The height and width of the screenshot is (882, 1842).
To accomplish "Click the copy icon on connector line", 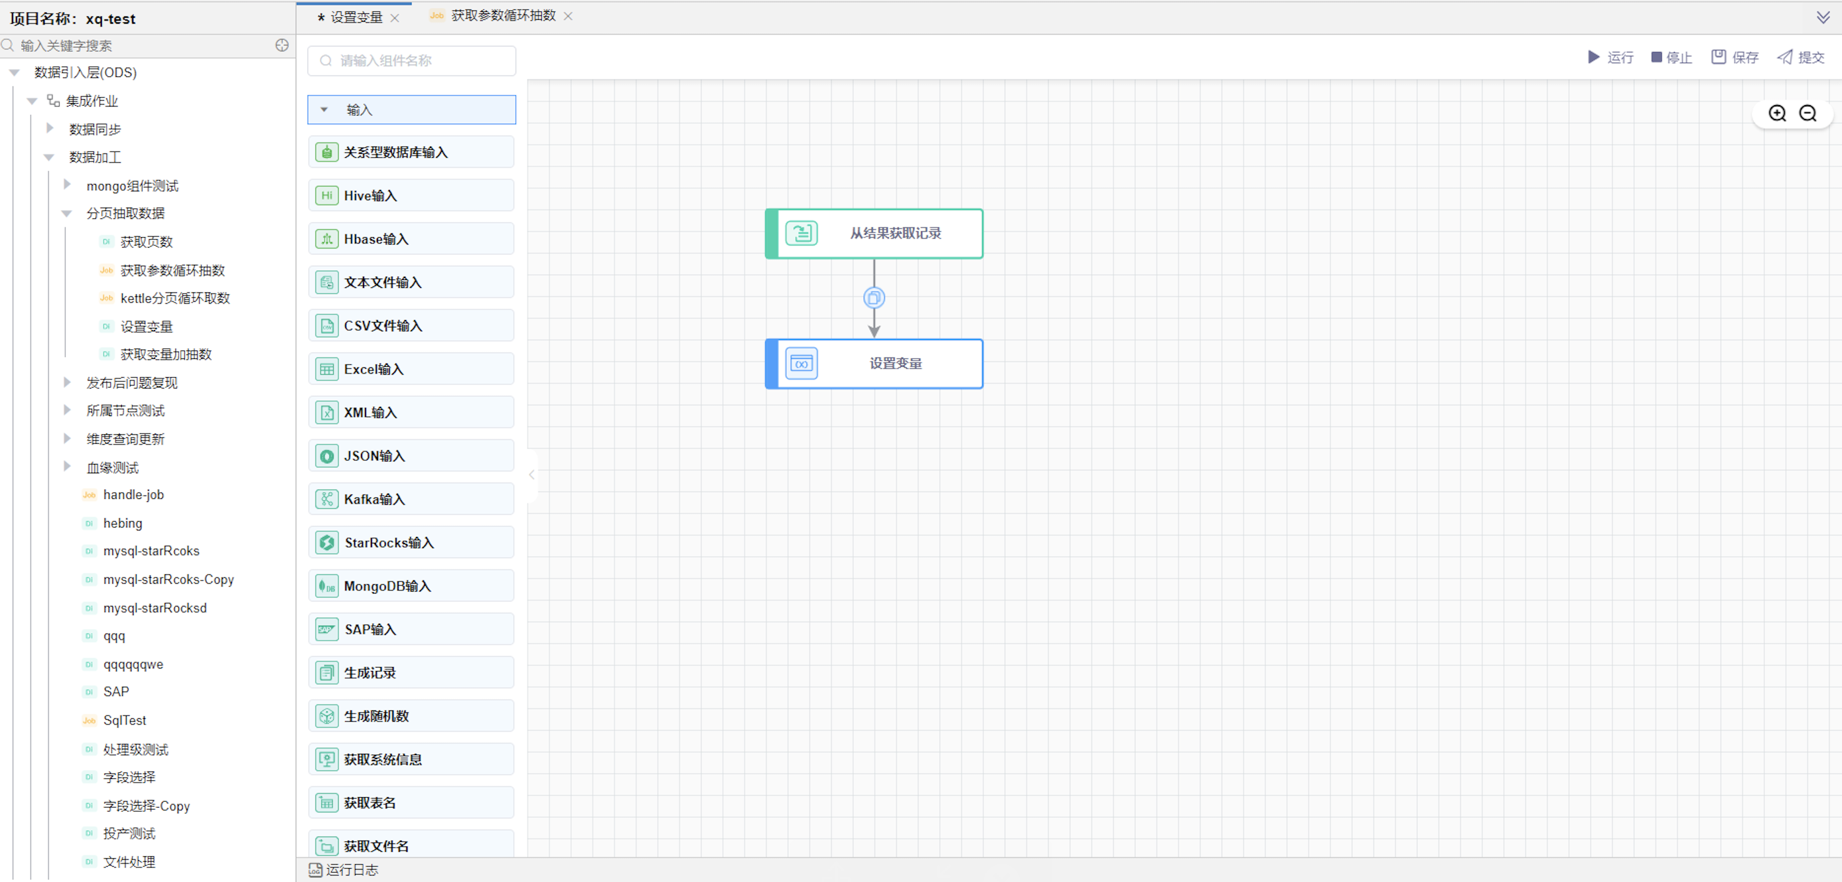I will click(874, 298).
